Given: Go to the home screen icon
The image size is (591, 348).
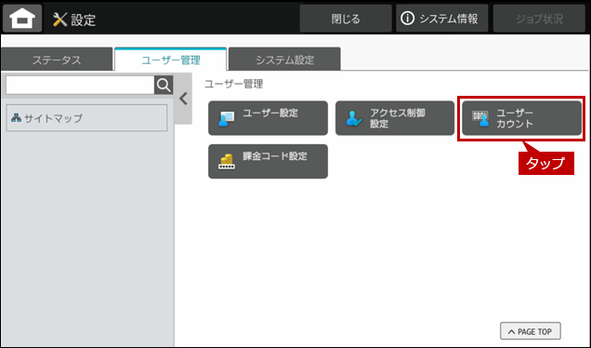Looking at the screenshot, I should tap(22, 18).
